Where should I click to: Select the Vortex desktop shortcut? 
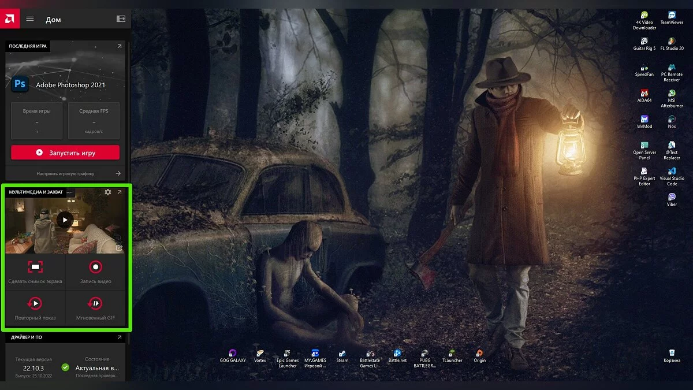tap(260, 355)
